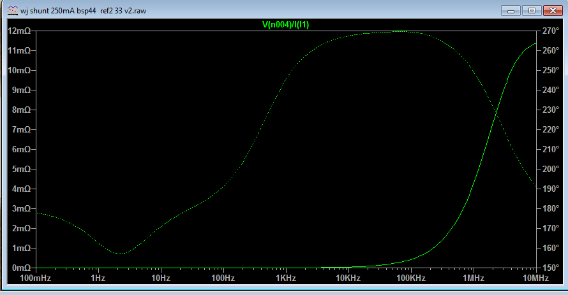
Task: Click the 220° phase axis label
Action: pyautogui.click(x=551, y=129)
